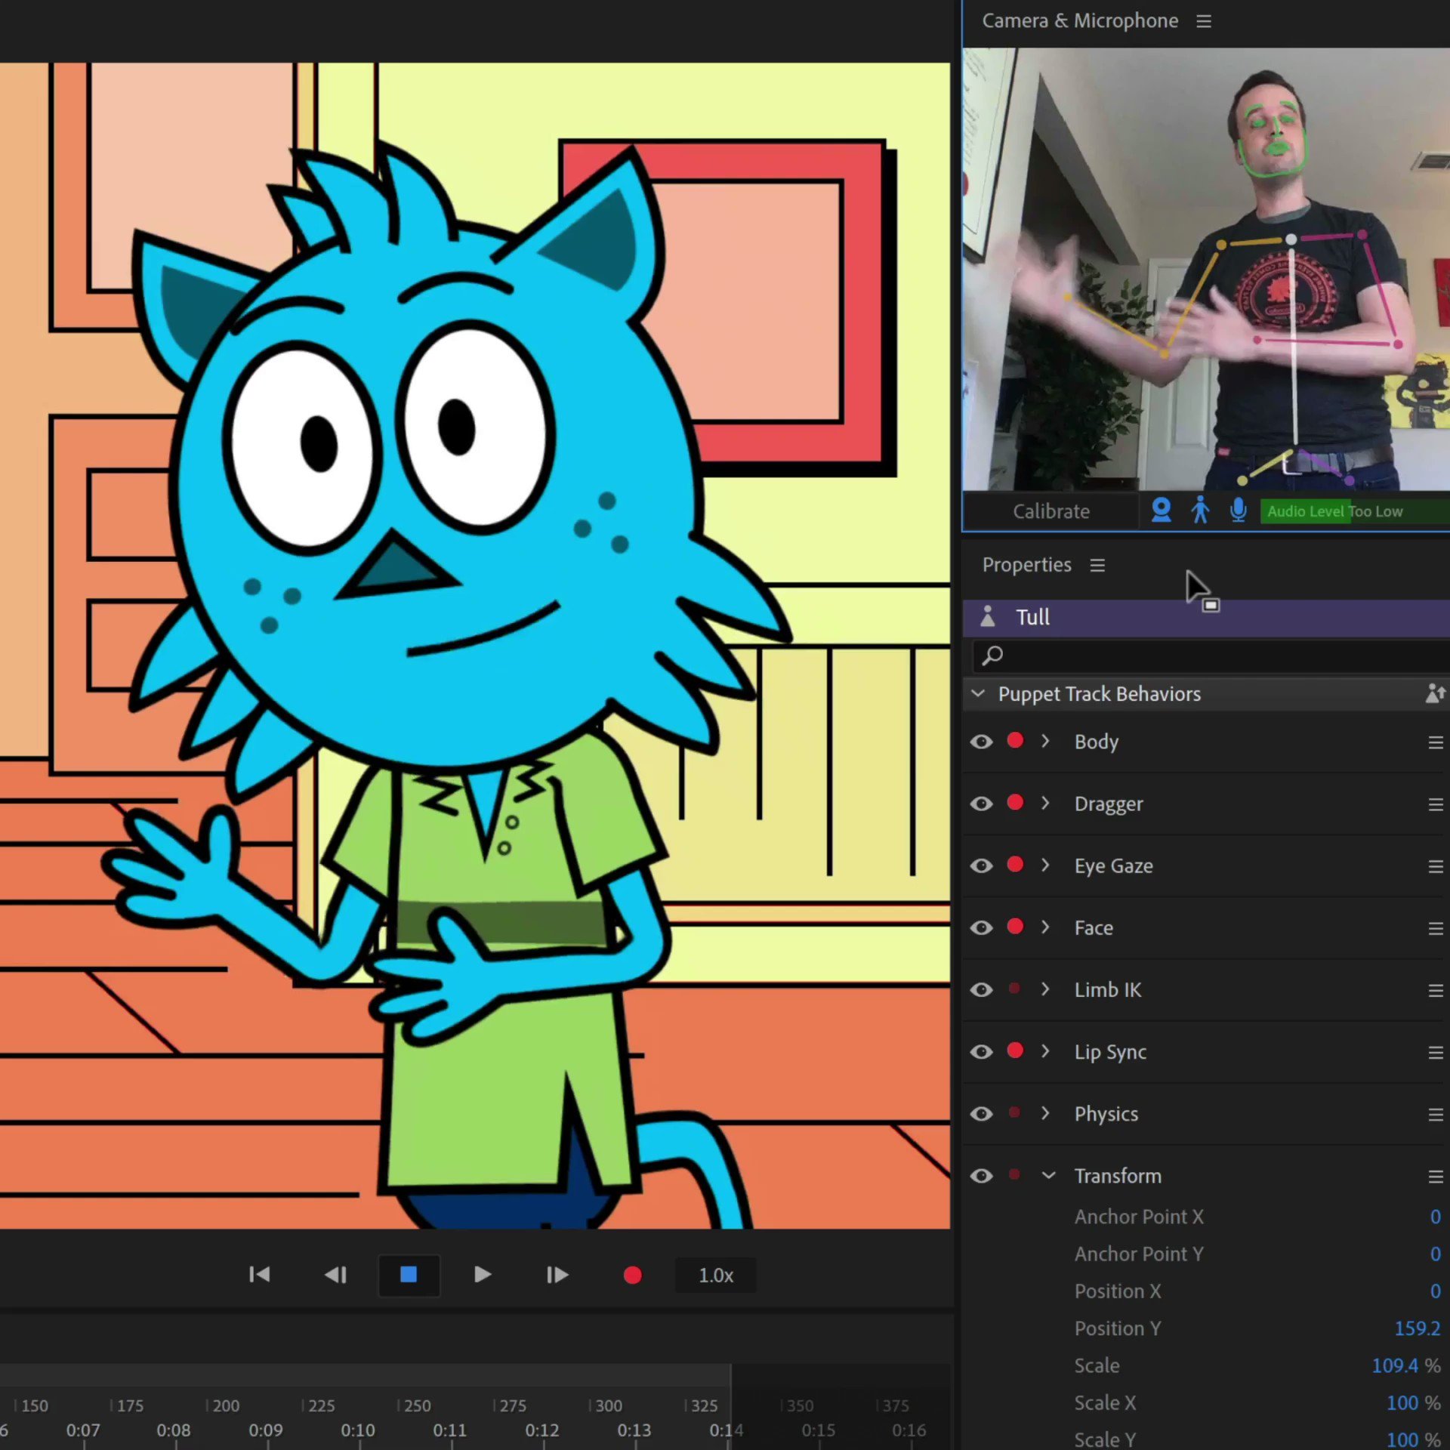
Task: Go to the scene start
Action: 259,1275
